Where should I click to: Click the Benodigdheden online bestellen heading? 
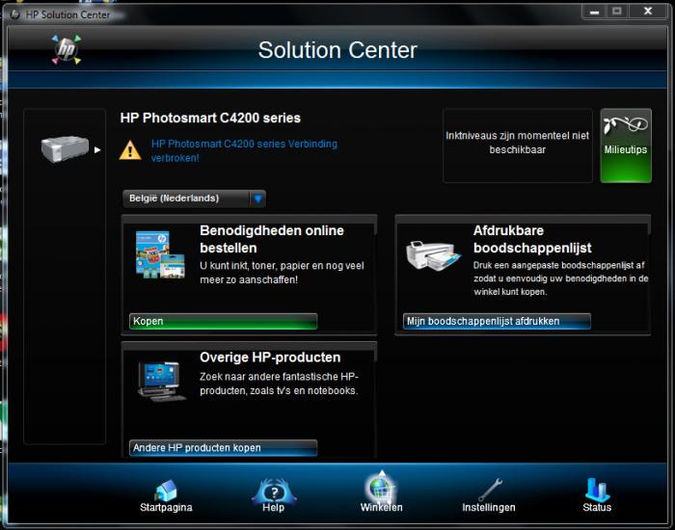pyautogui.click(x=272, y=239)
